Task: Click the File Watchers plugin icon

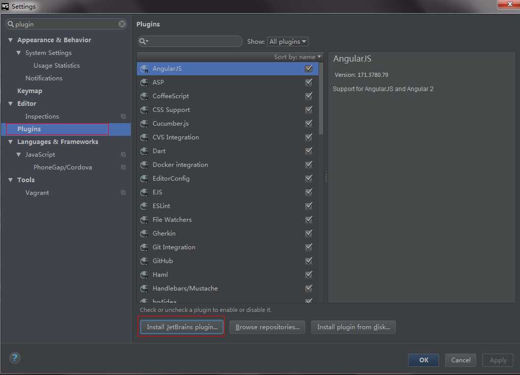Action: click(x=145, y=220)
